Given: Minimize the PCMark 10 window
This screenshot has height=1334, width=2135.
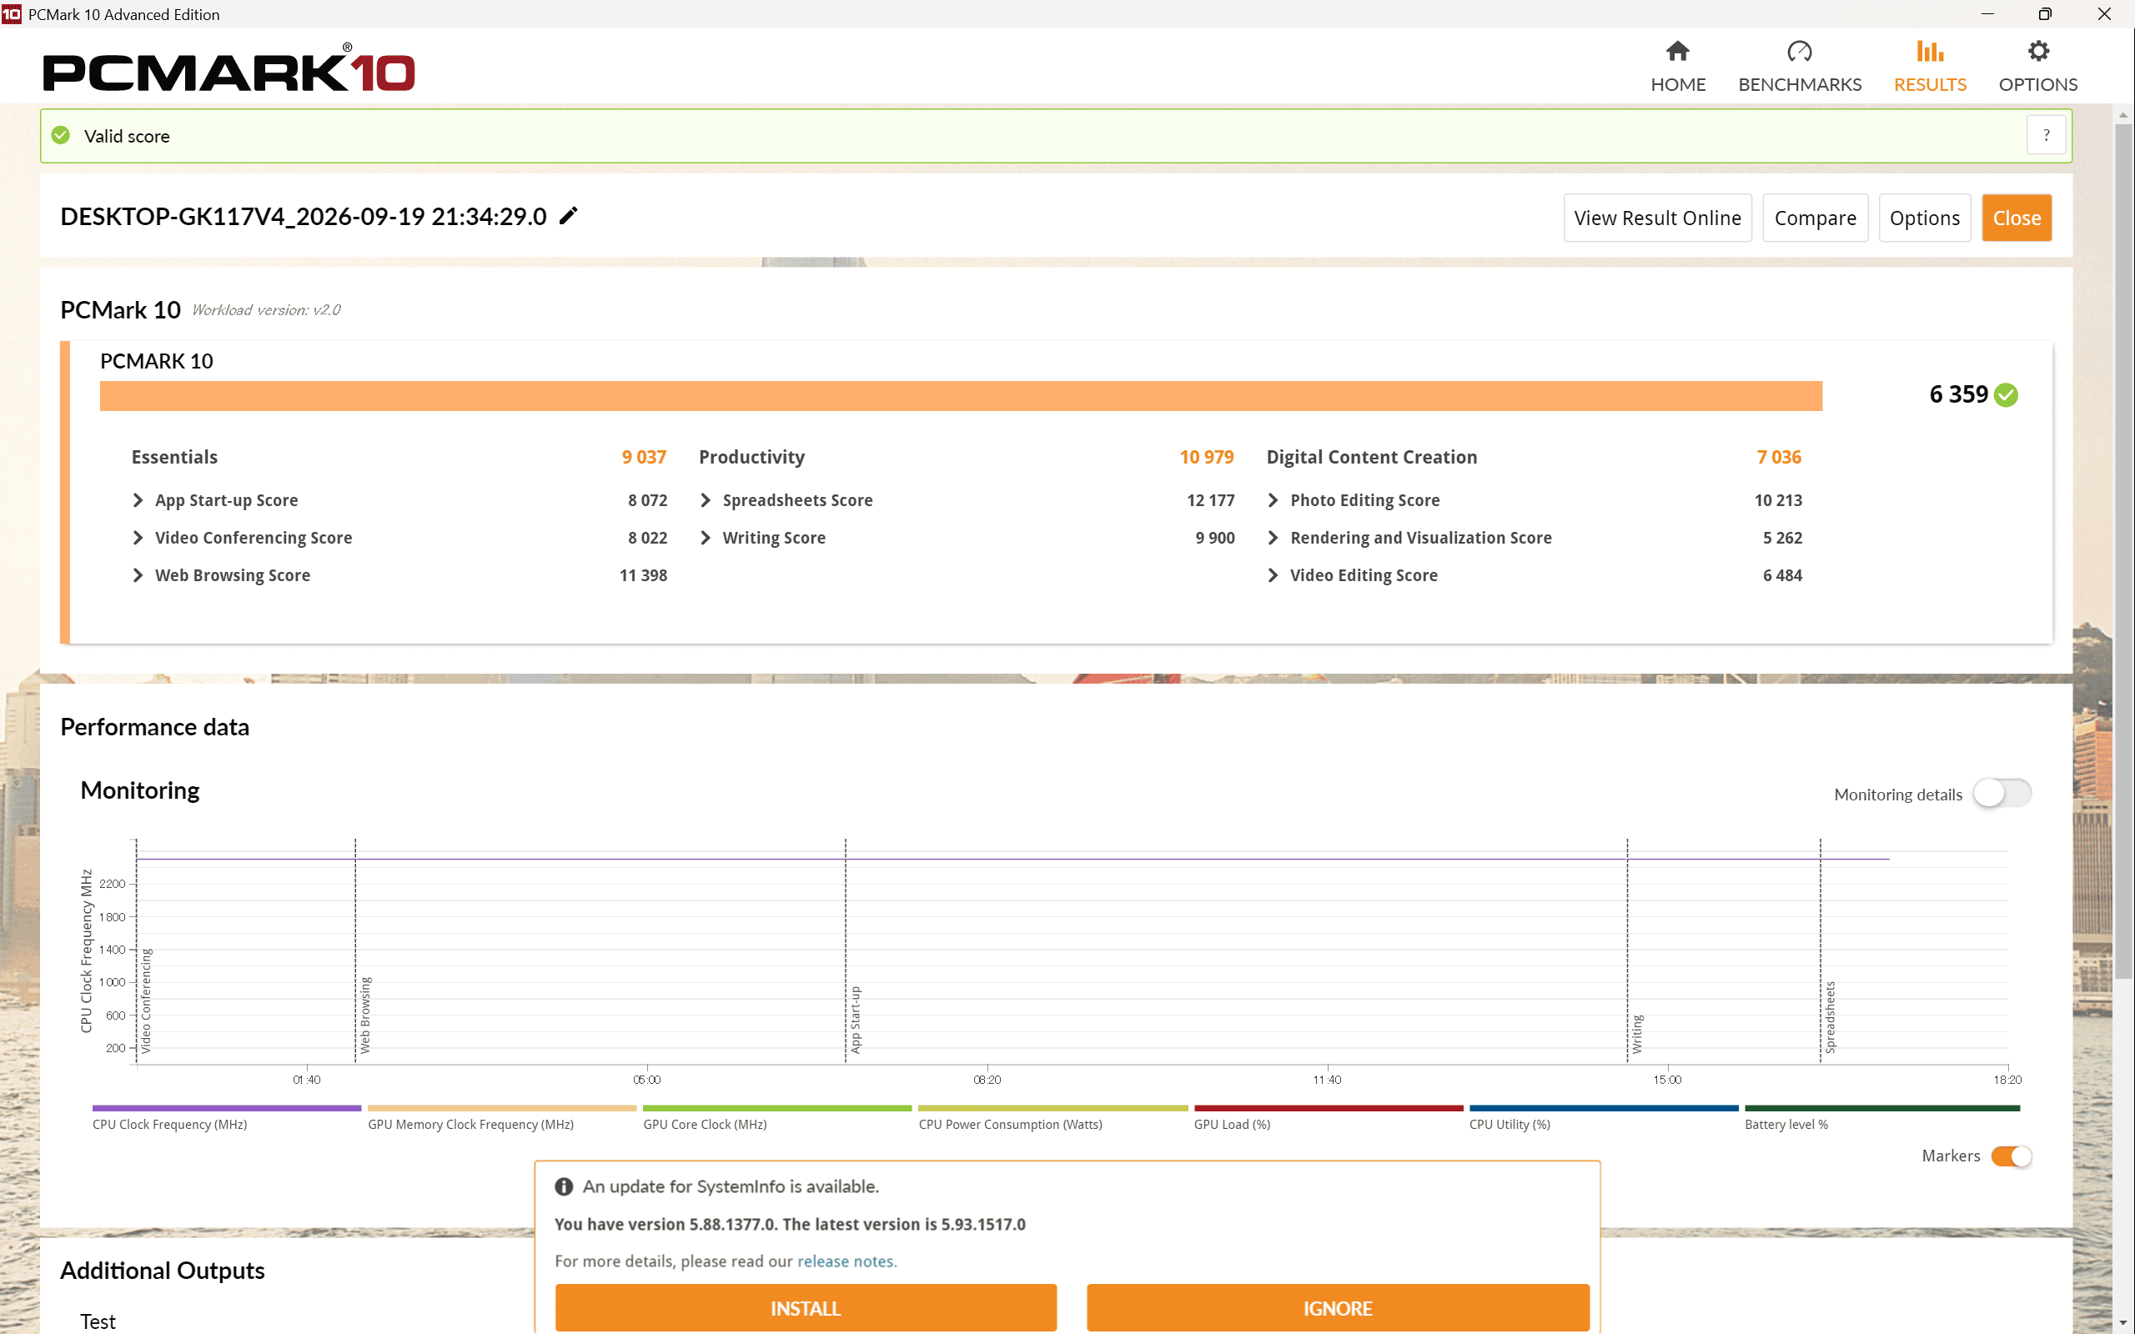Looking at the screenshot, I should [x=1987, y=13].
